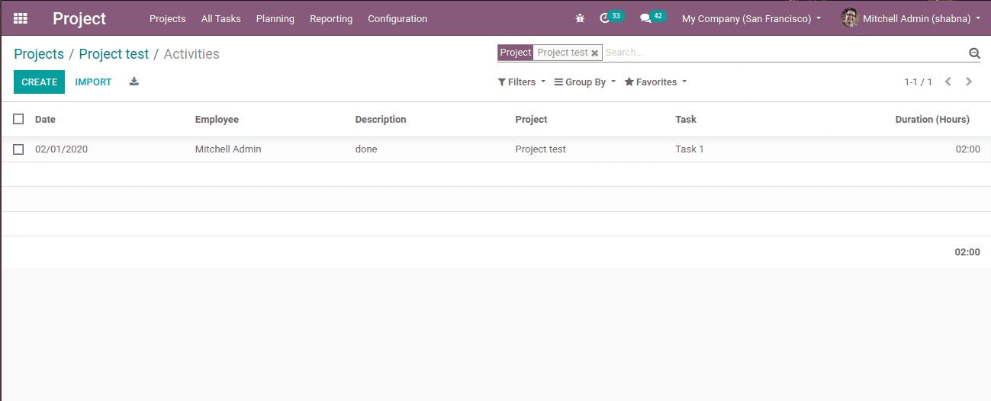Click the download export icon
The image size is (991, 401).
[x=134, y=82]
